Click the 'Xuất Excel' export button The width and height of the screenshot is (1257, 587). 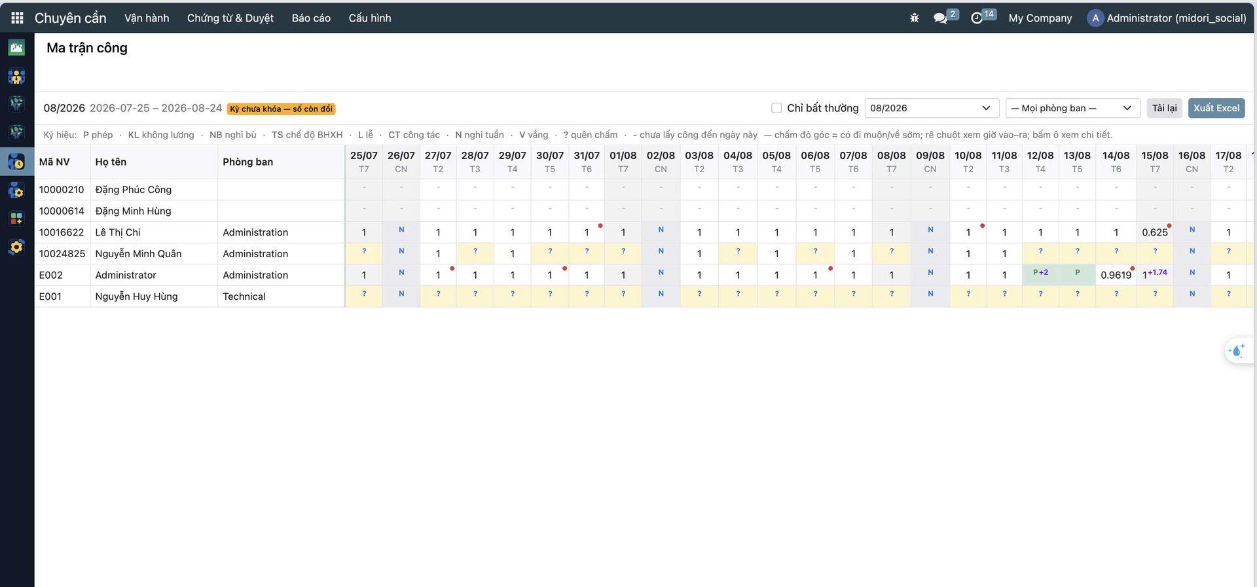(x=1216, y=108)
